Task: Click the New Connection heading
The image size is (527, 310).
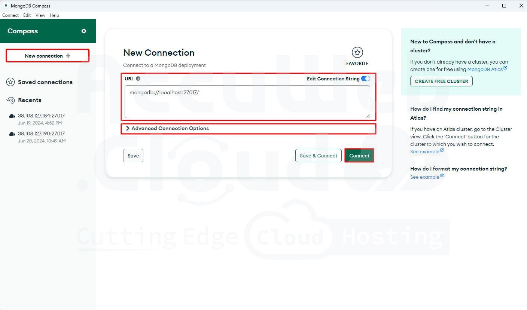Action: click(159, 53)
